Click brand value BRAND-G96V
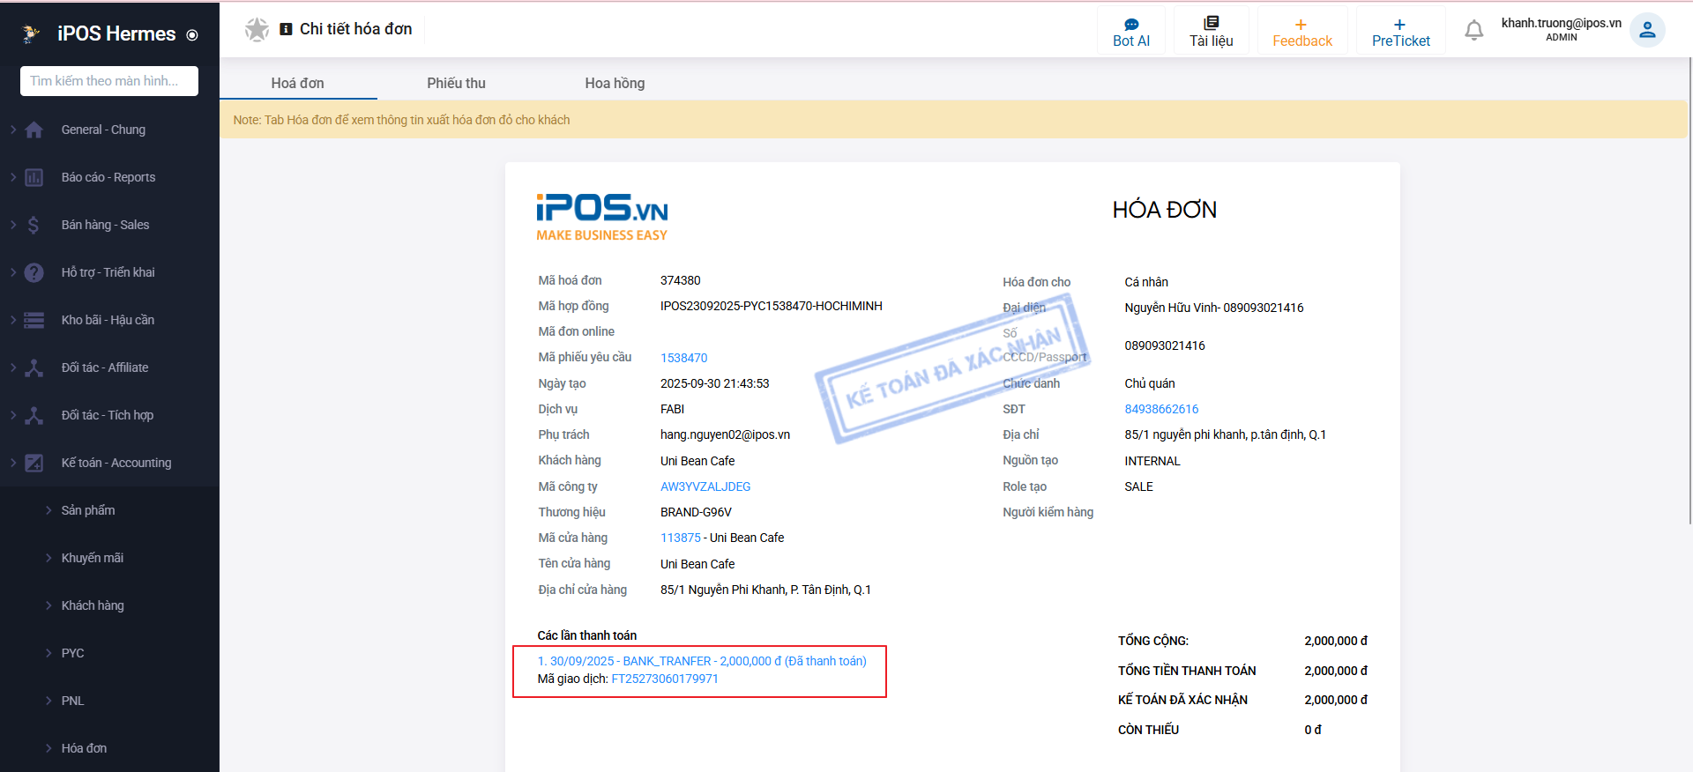Image resolution: width=1693 pixels, height=772 pixels. click(696, 512)
